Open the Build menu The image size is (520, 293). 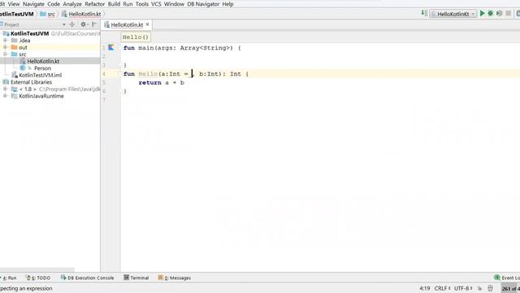coord(114,4)
